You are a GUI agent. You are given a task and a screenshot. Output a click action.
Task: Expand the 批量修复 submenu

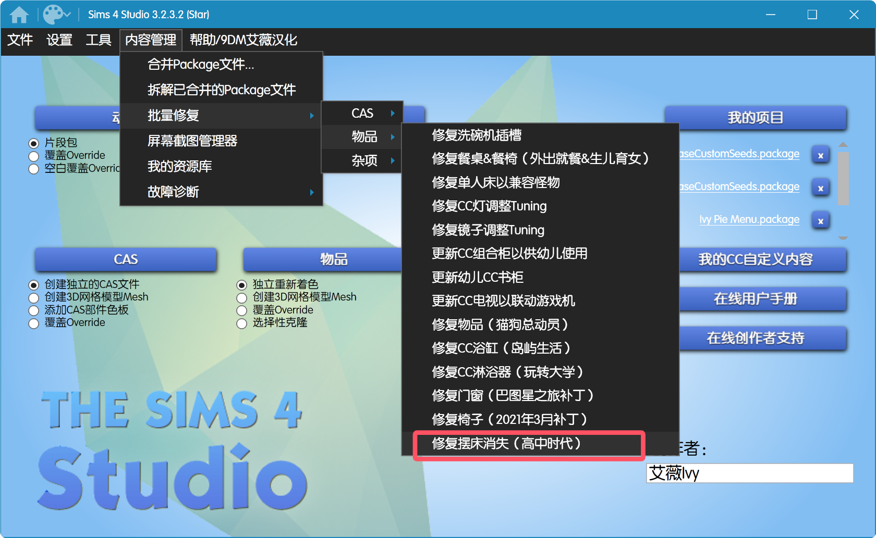222,116
